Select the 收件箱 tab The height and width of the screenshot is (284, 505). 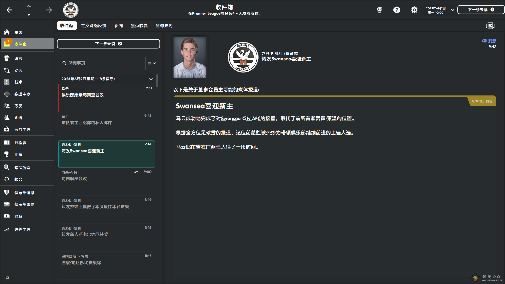(67, 26)
